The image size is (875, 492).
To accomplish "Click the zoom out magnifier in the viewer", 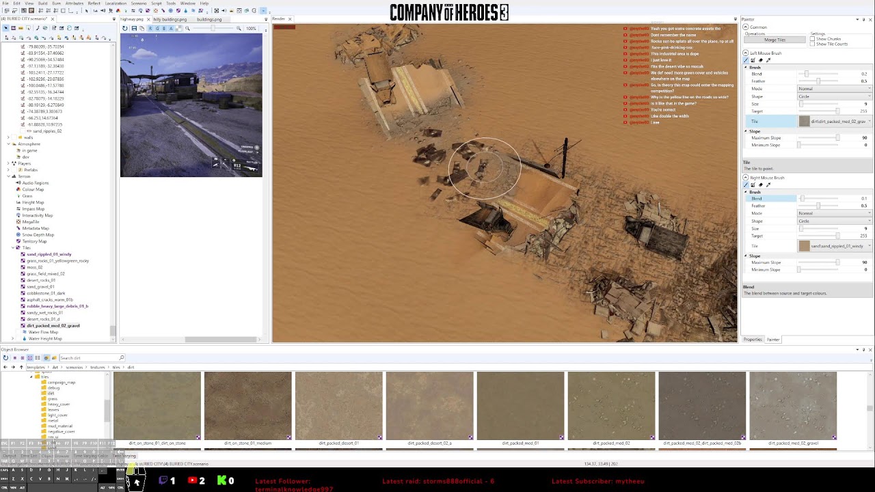I will (x=187, y=28).
